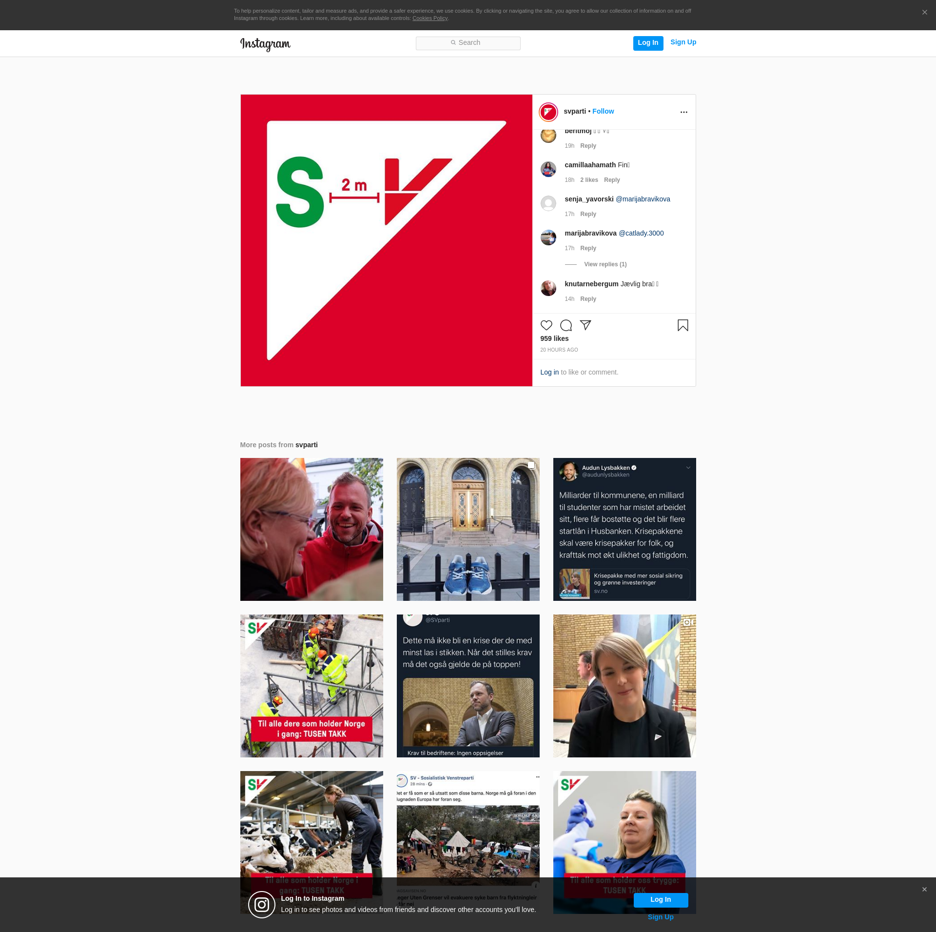Open thumbnail of two smiling people
The height and width of the screenshot is (932, 936).
[x=312, y=529]
